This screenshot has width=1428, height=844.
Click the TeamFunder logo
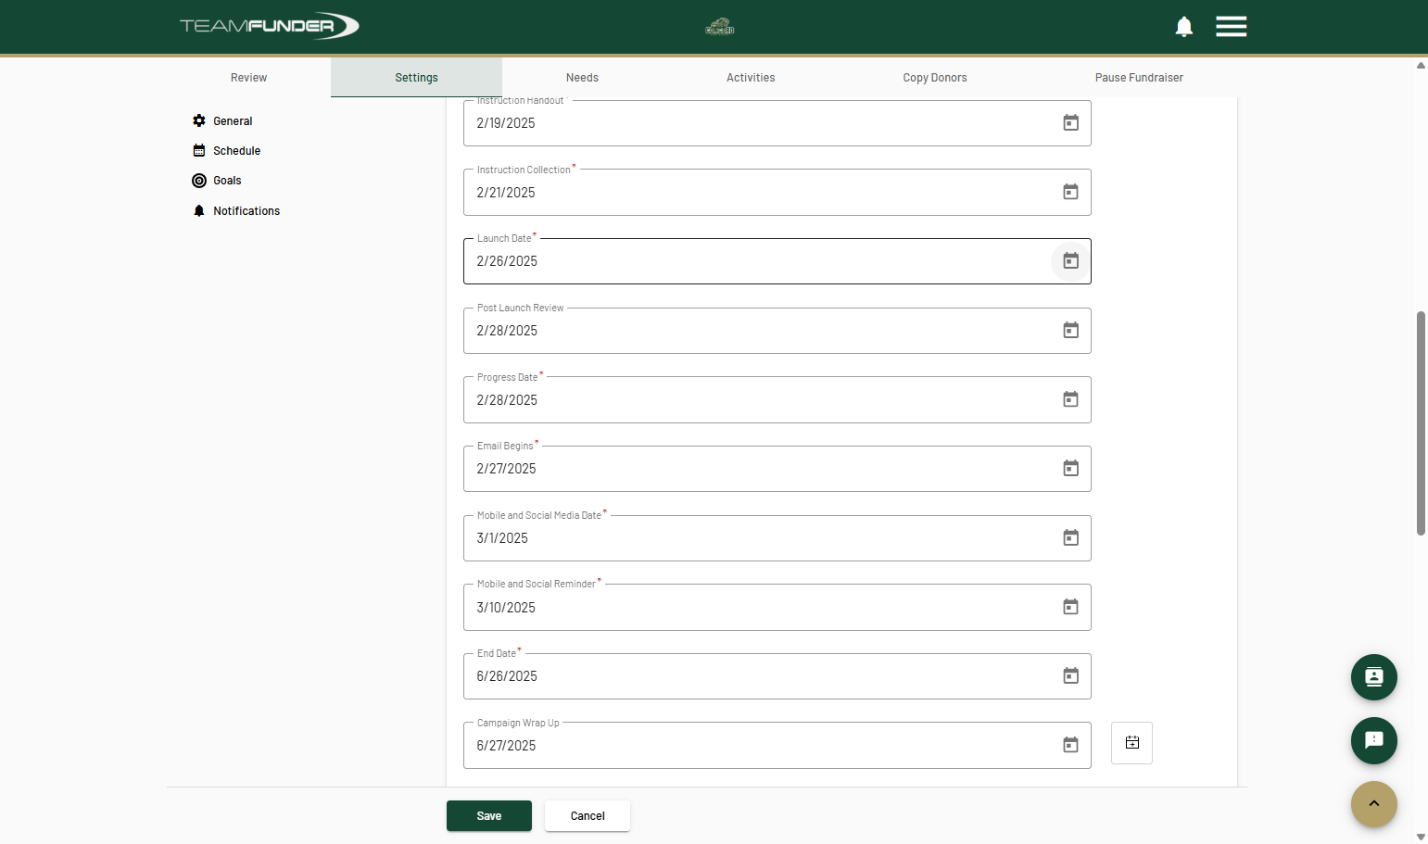269,26
